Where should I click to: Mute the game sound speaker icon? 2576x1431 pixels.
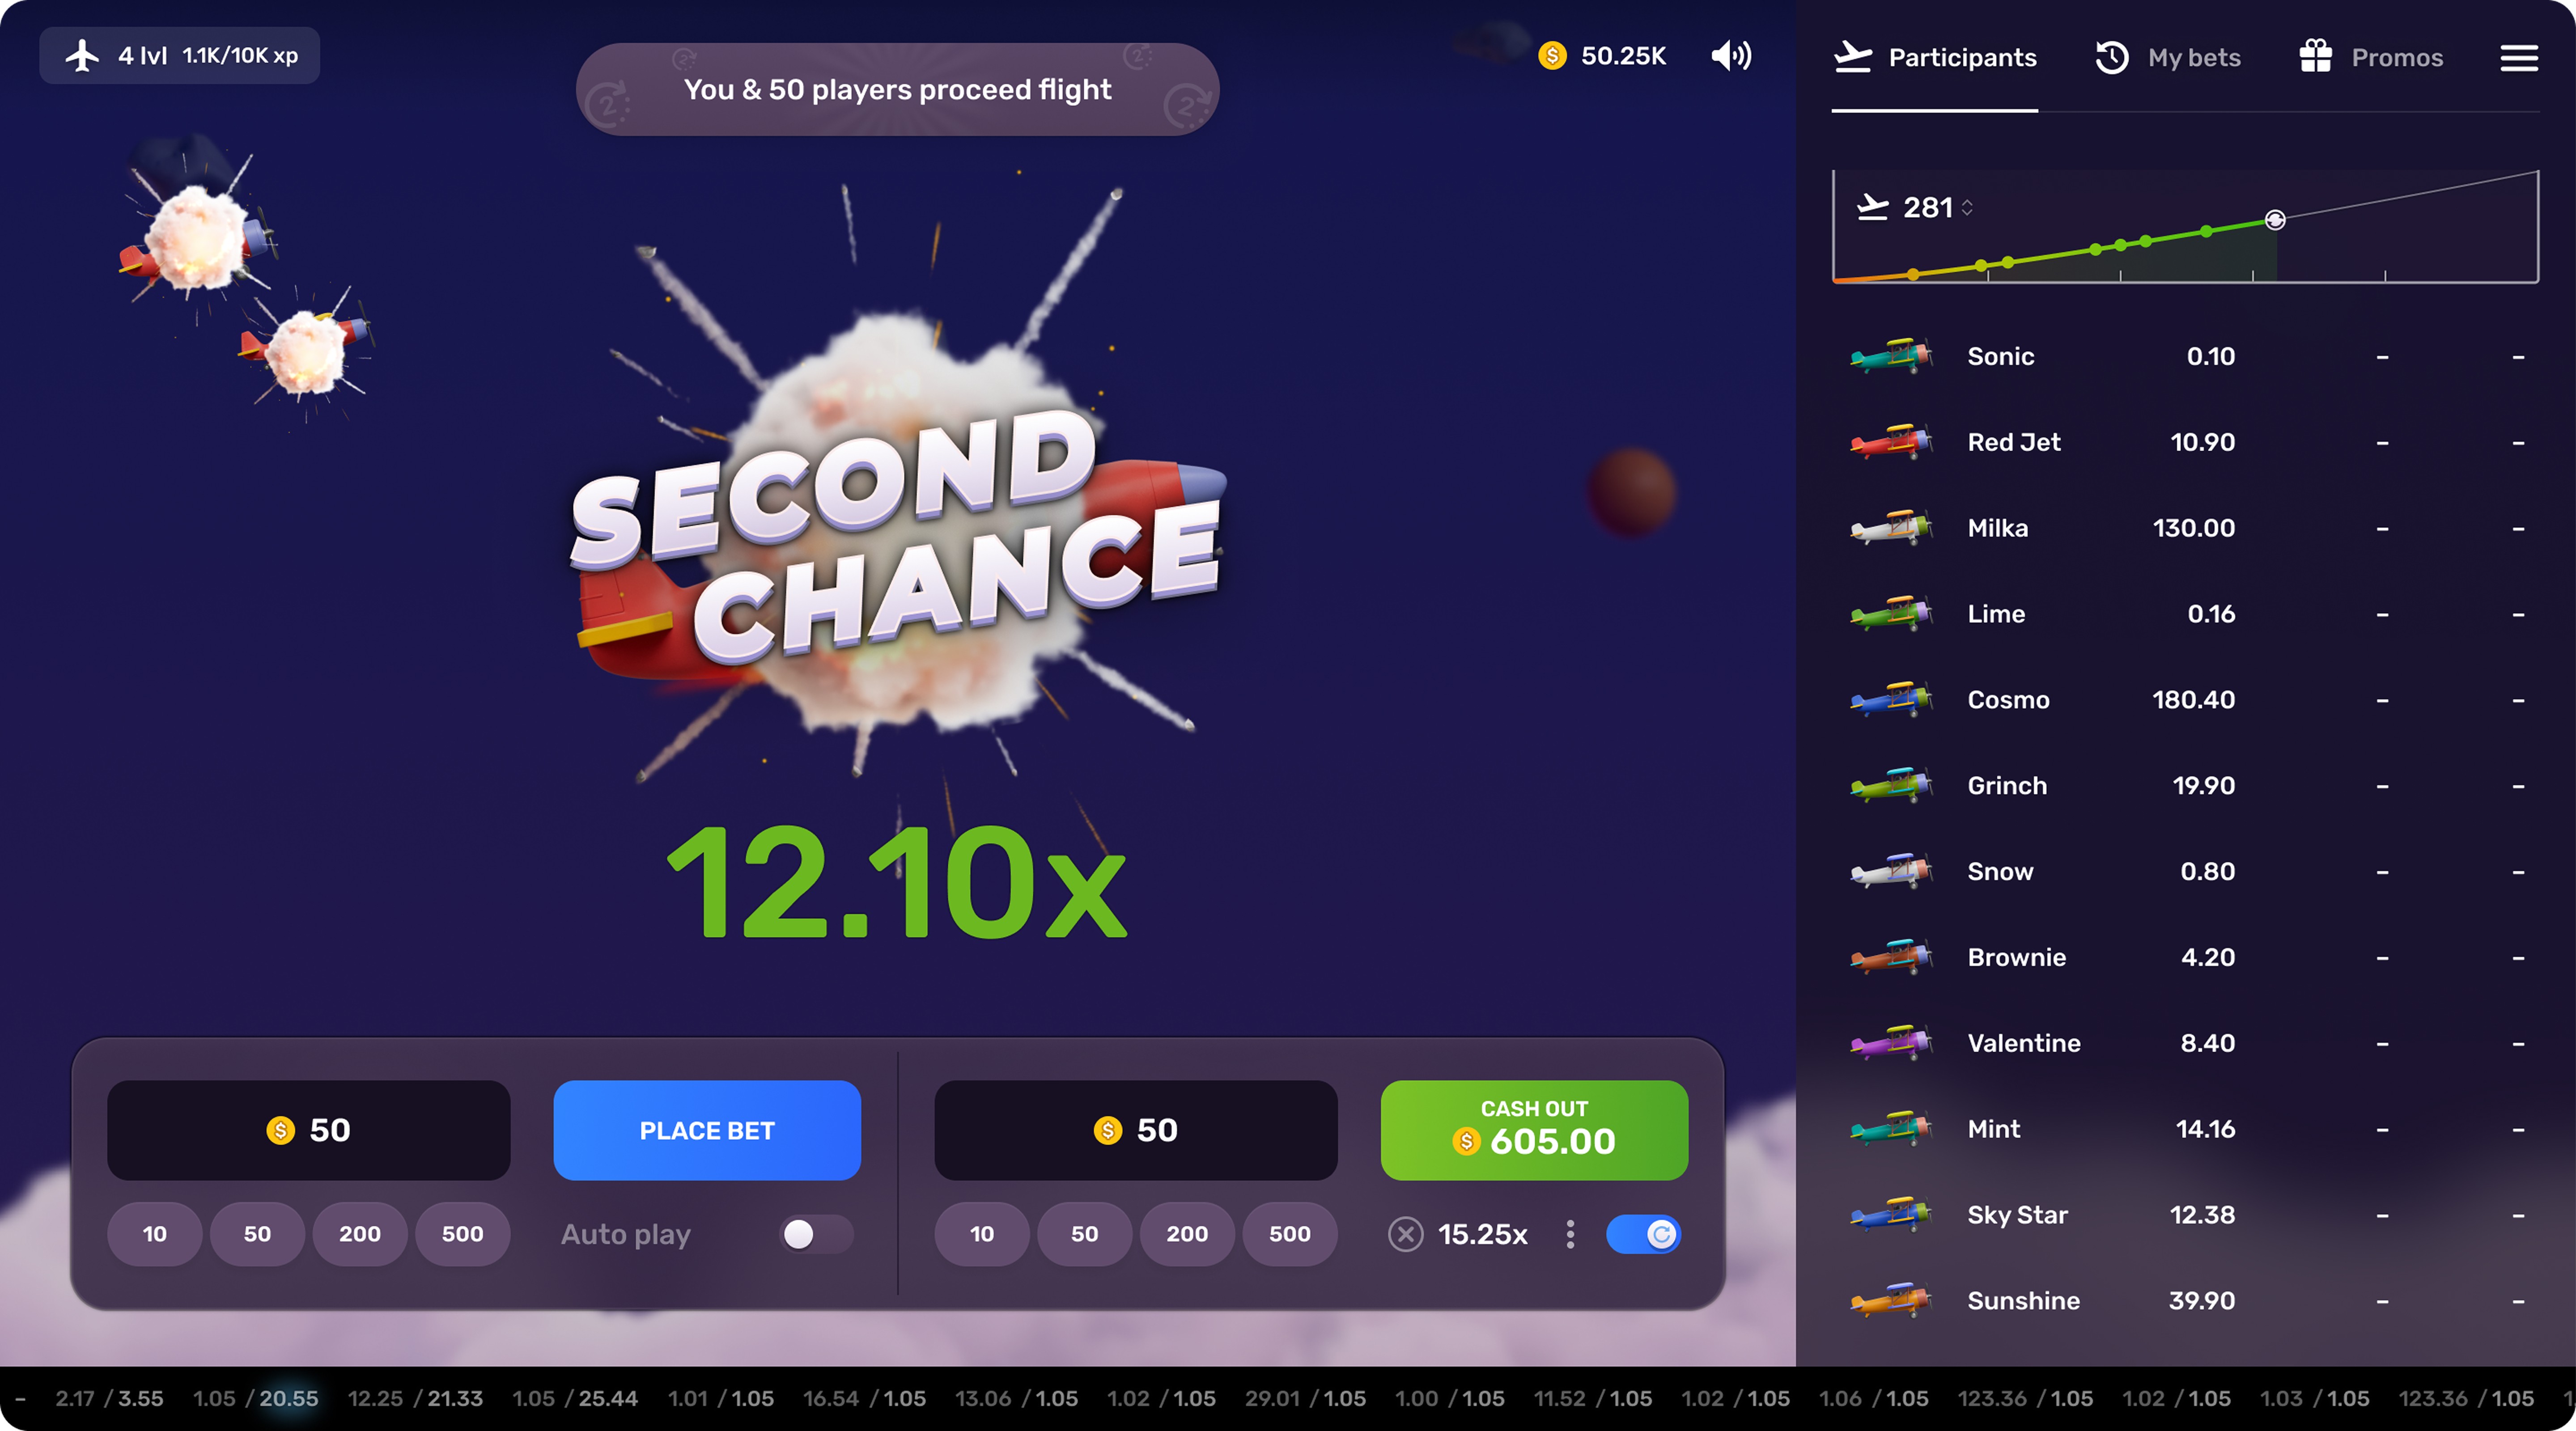1731,56
